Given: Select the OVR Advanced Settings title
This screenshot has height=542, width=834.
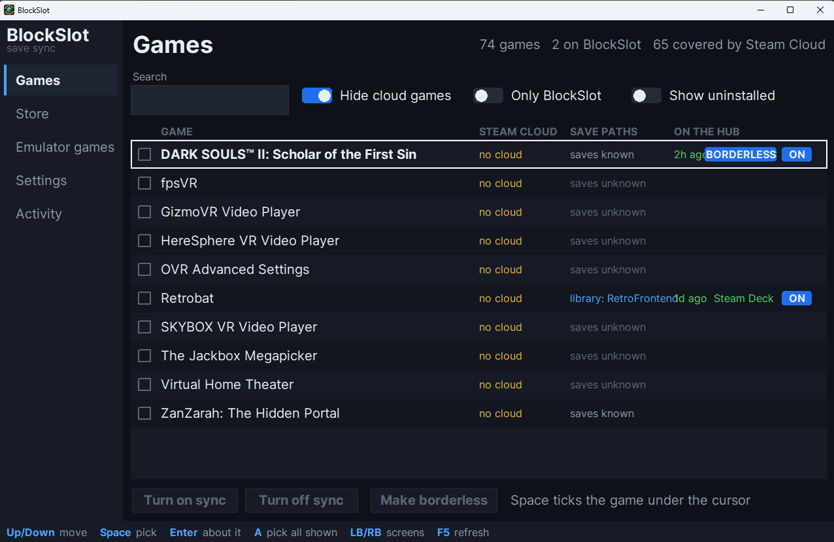Looking at the screenshot, I should 235,269.
